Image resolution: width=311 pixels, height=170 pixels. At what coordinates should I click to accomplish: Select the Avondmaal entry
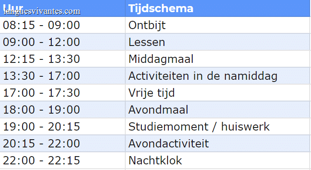[x=217, y=110]
